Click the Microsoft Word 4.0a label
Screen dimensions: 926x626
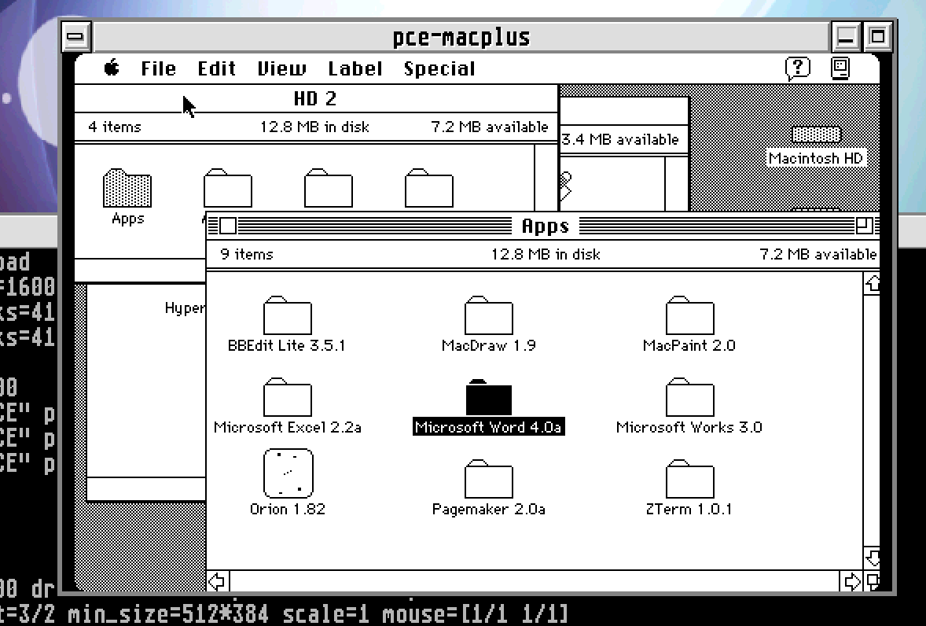pos(488,427)
